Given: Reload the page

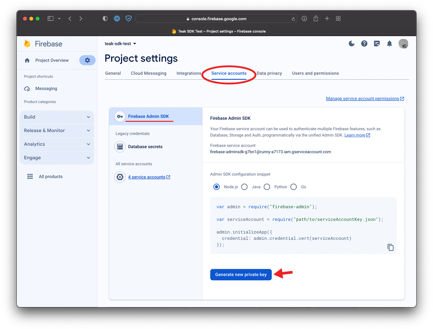Looking at the screenshot, I should (x=293, y=19).
